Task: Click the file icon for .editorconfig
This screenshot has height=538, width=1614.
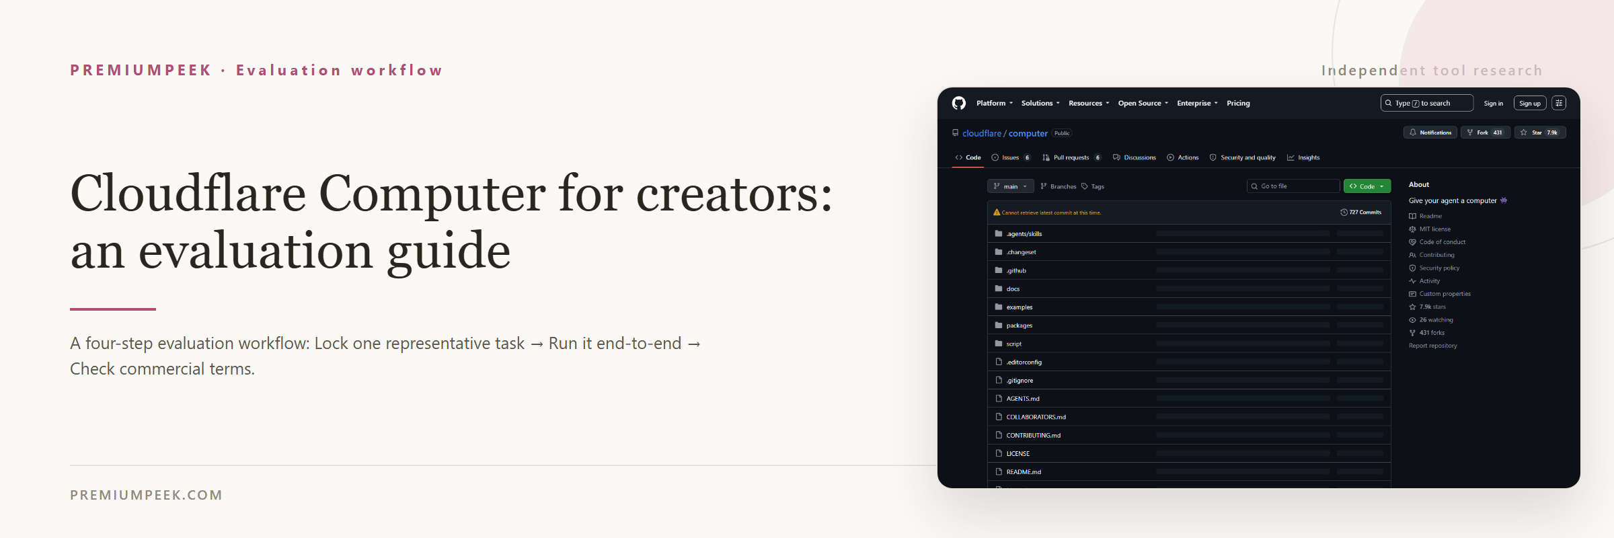Action: pos(999,362)
